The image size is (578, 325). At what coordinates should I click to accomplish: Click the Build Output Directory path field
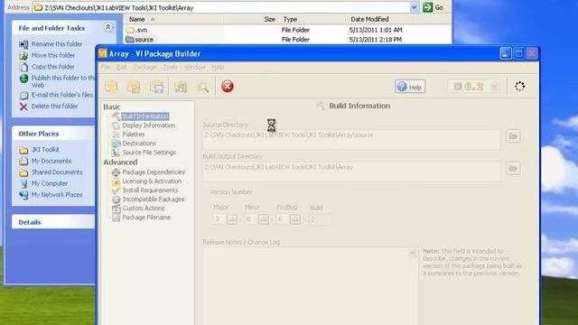coord(351,172)
